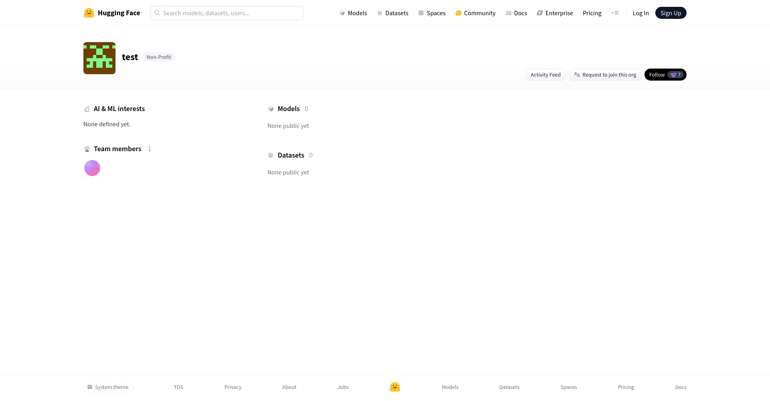Open TOS link in footer
Image resolution: width=770 pixels, height=401 pixels.
click(x=178, y=387)
